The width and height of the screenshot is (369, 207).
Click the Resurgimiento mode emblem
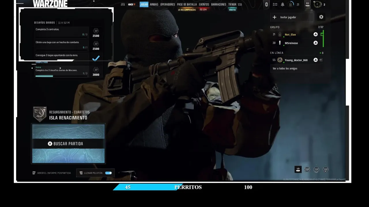pos(40,114)
